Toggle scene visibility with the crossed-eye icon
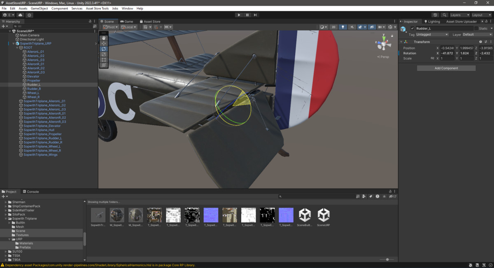Screen dimensions: 494x268 point(372,27)
